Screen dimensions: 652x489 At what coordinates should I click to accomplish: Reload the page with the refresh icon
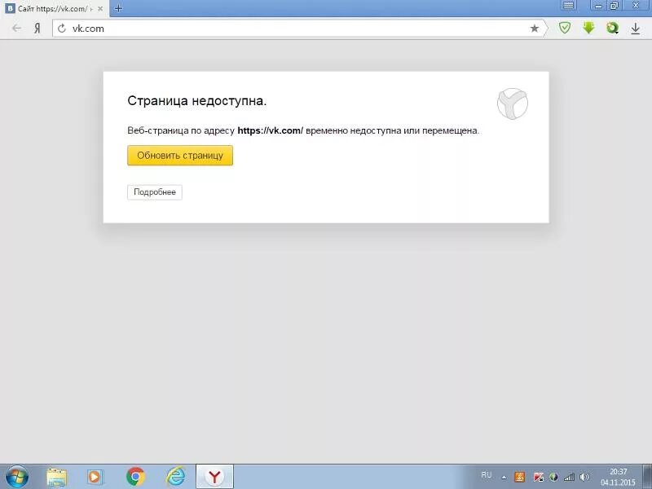62,29
